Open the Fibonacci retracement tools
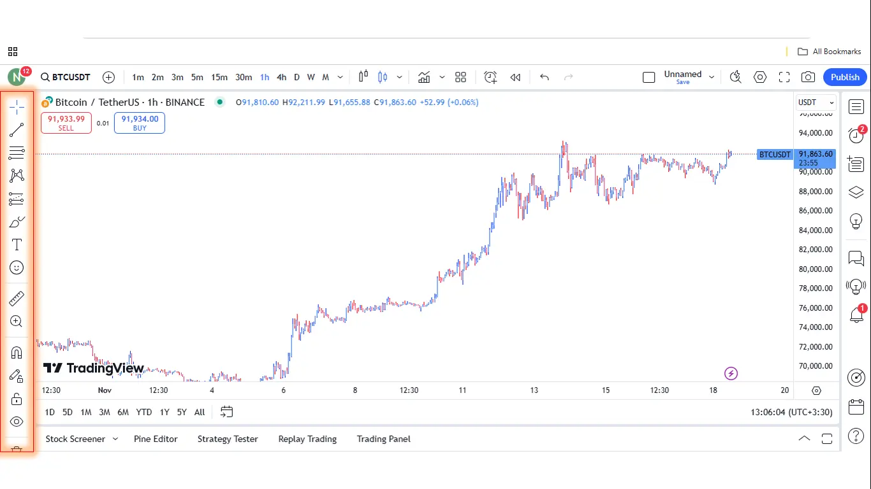 coord(17,153)
